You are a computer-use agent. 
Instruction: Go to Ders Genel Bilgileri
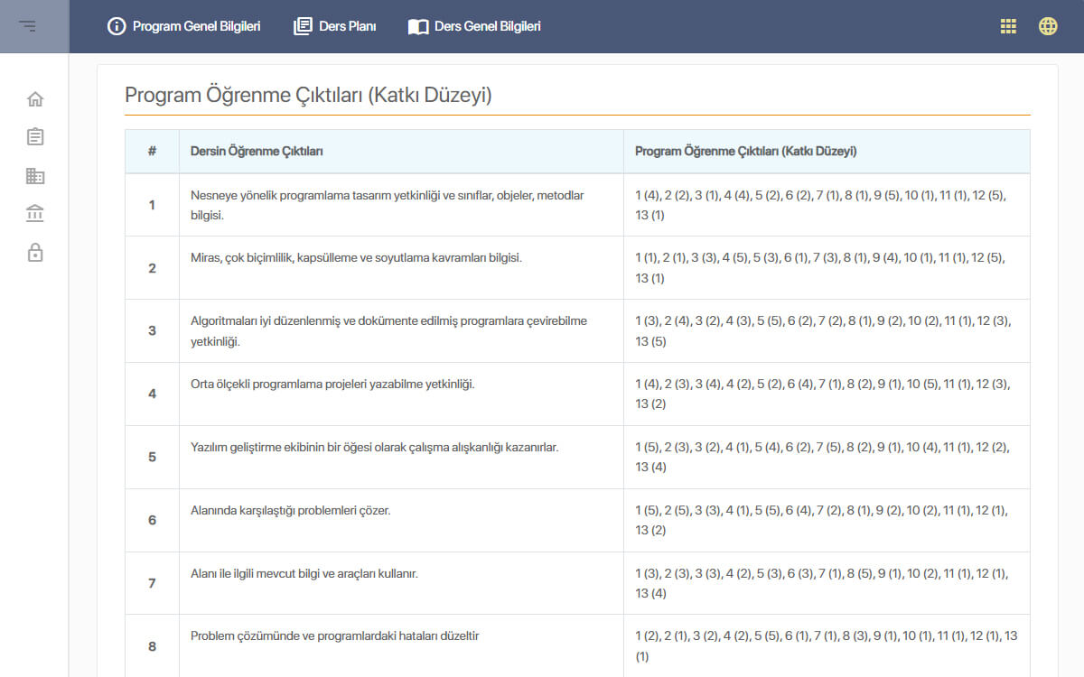pyautogui.click(x=474, y=26)
